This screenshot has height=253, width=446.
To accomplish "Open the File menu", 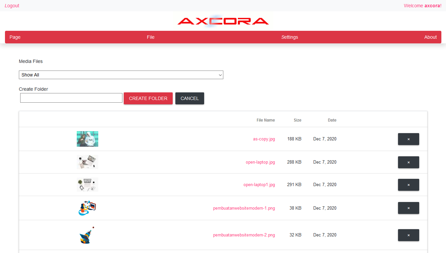I will click(151, 37).
